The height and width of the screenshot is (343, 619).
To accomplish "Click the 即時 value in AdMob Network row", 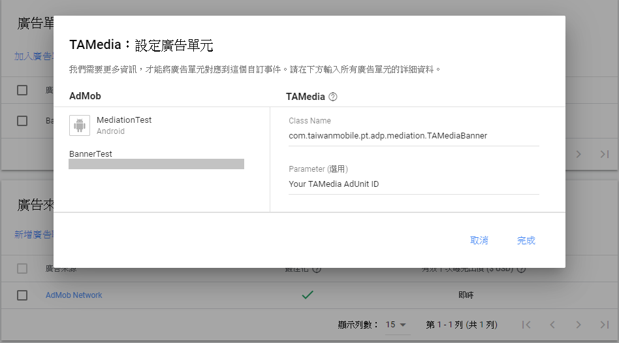I will point(466,295).
